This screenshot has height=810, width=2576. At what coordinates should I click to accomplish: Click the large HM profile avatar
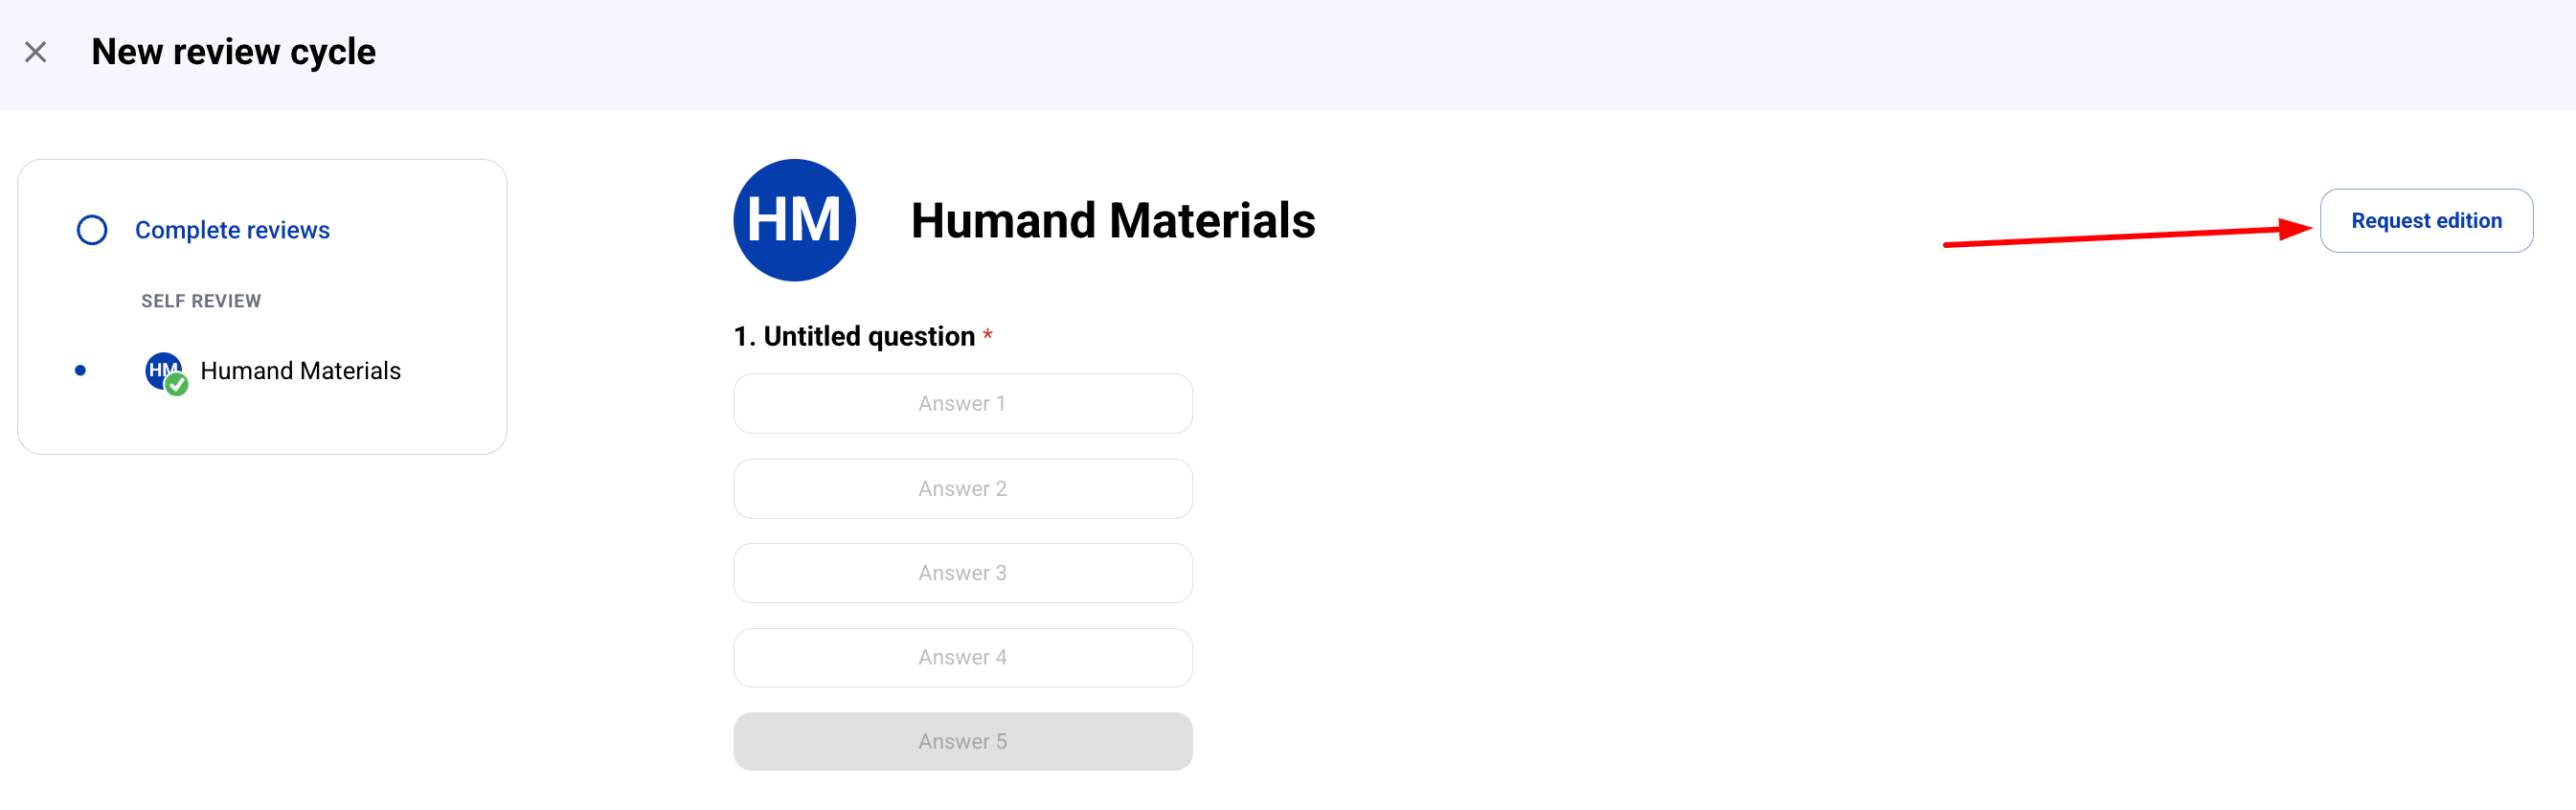coord(794,220)
